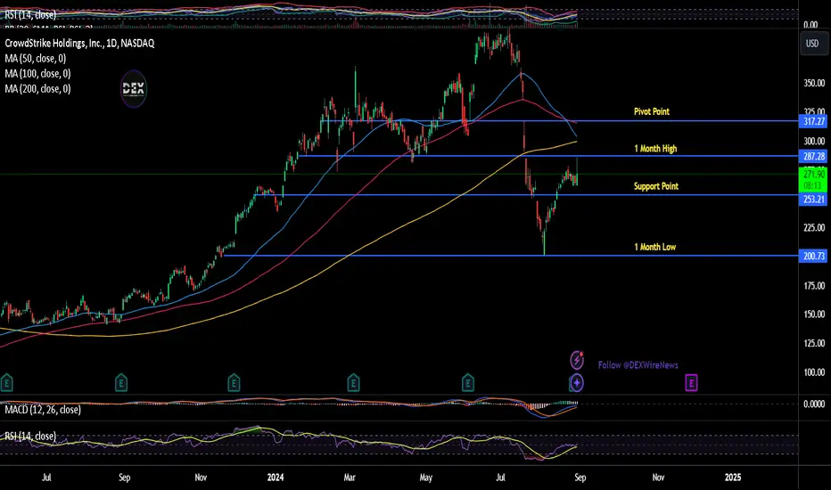Click the 125.00 price axis value
Viewport: 831px width, 490px height.
coord(814,343)
